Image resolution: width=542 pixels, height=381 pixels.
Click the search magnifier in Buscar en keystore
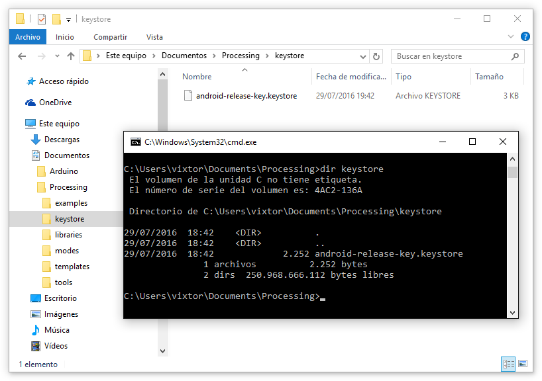515,56
